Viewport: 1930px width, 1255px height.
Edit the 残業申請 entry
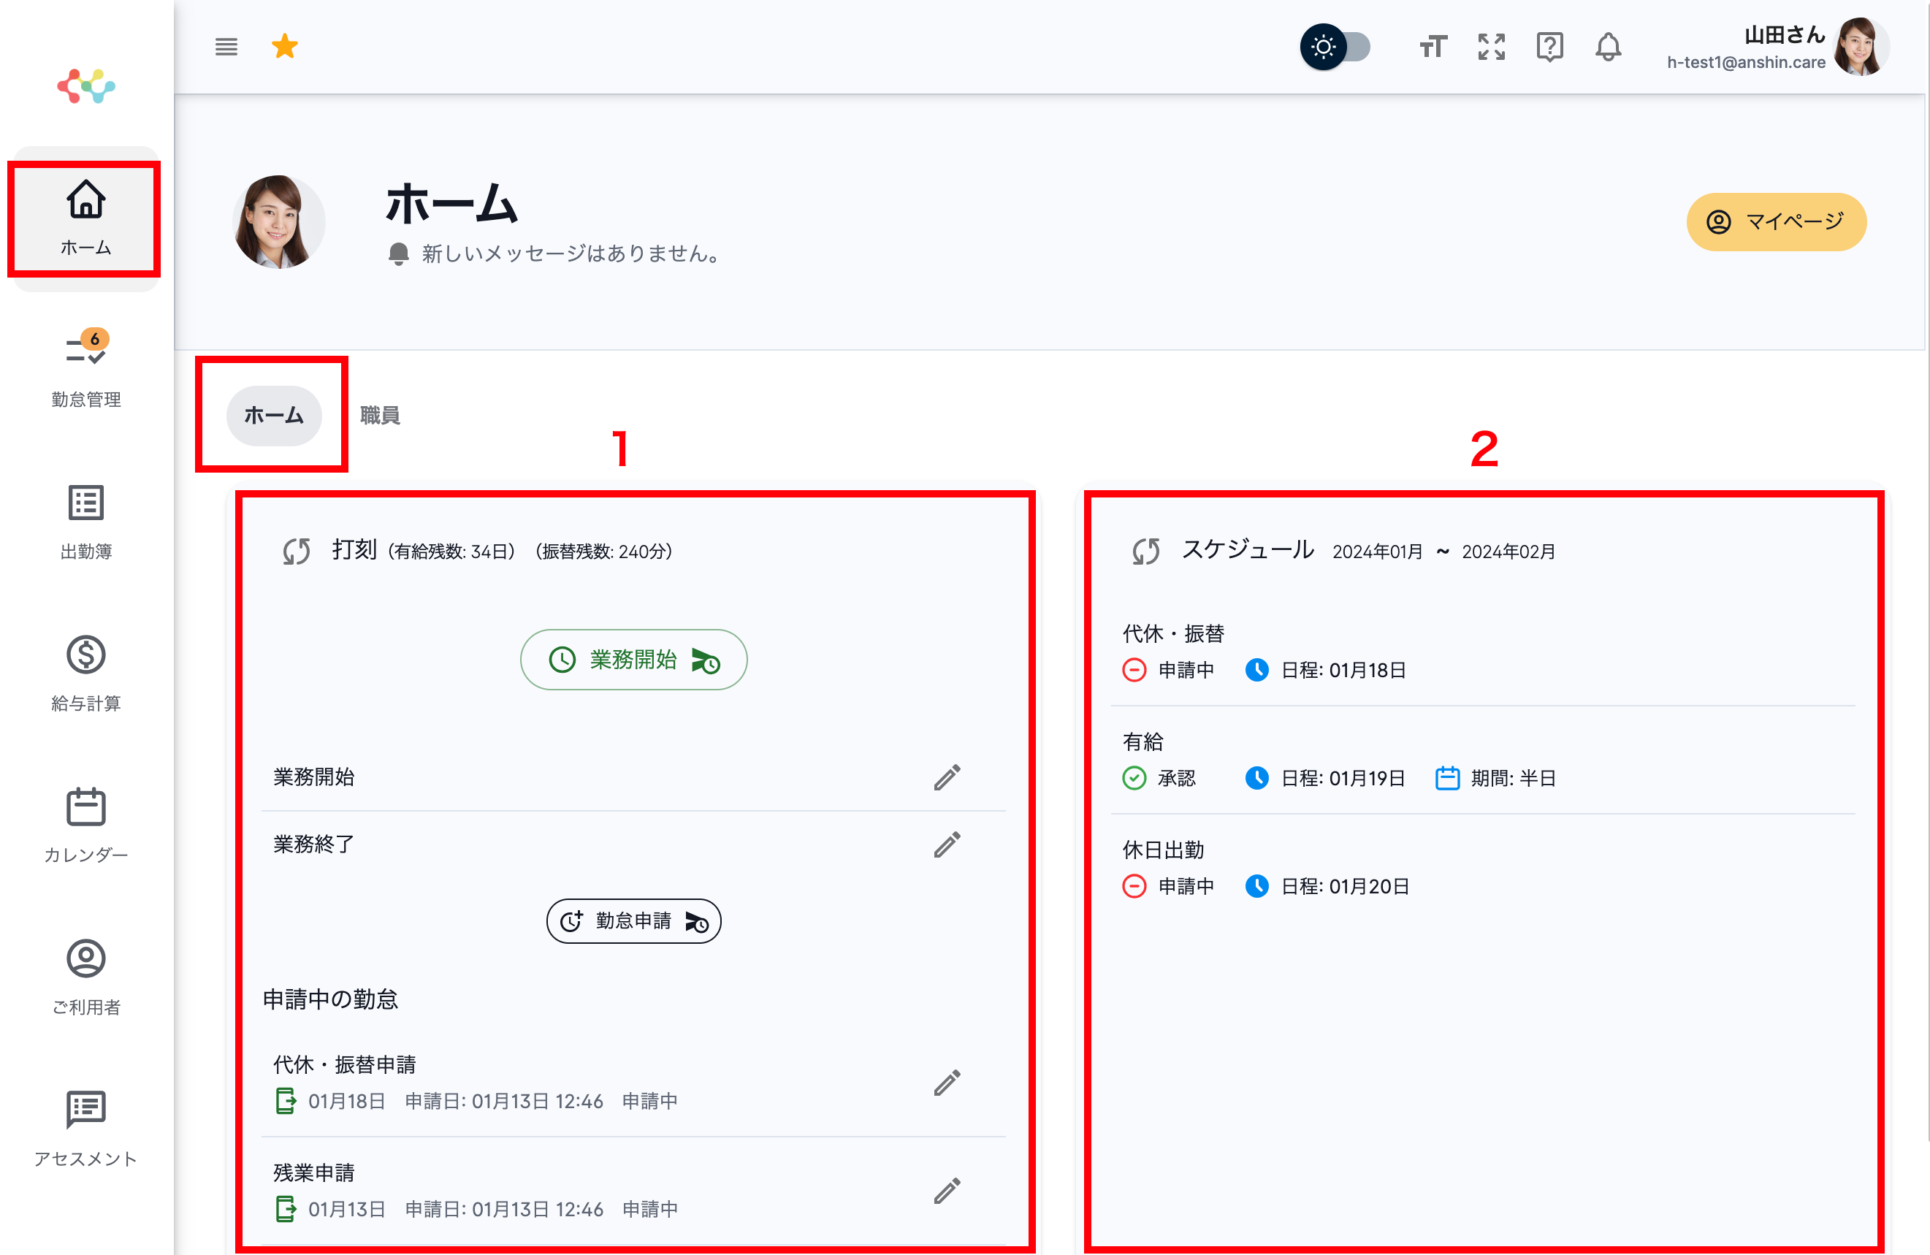click(946, 1190)
